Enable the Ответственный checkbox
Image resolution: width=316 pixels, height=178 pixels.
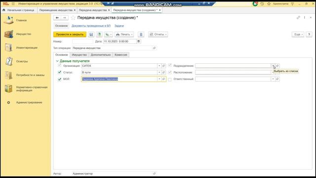(170, 79)
